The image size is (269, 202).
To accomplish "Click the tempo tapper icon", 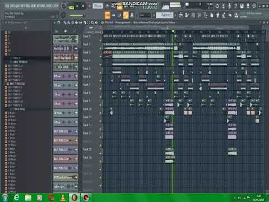I will 224,15.
